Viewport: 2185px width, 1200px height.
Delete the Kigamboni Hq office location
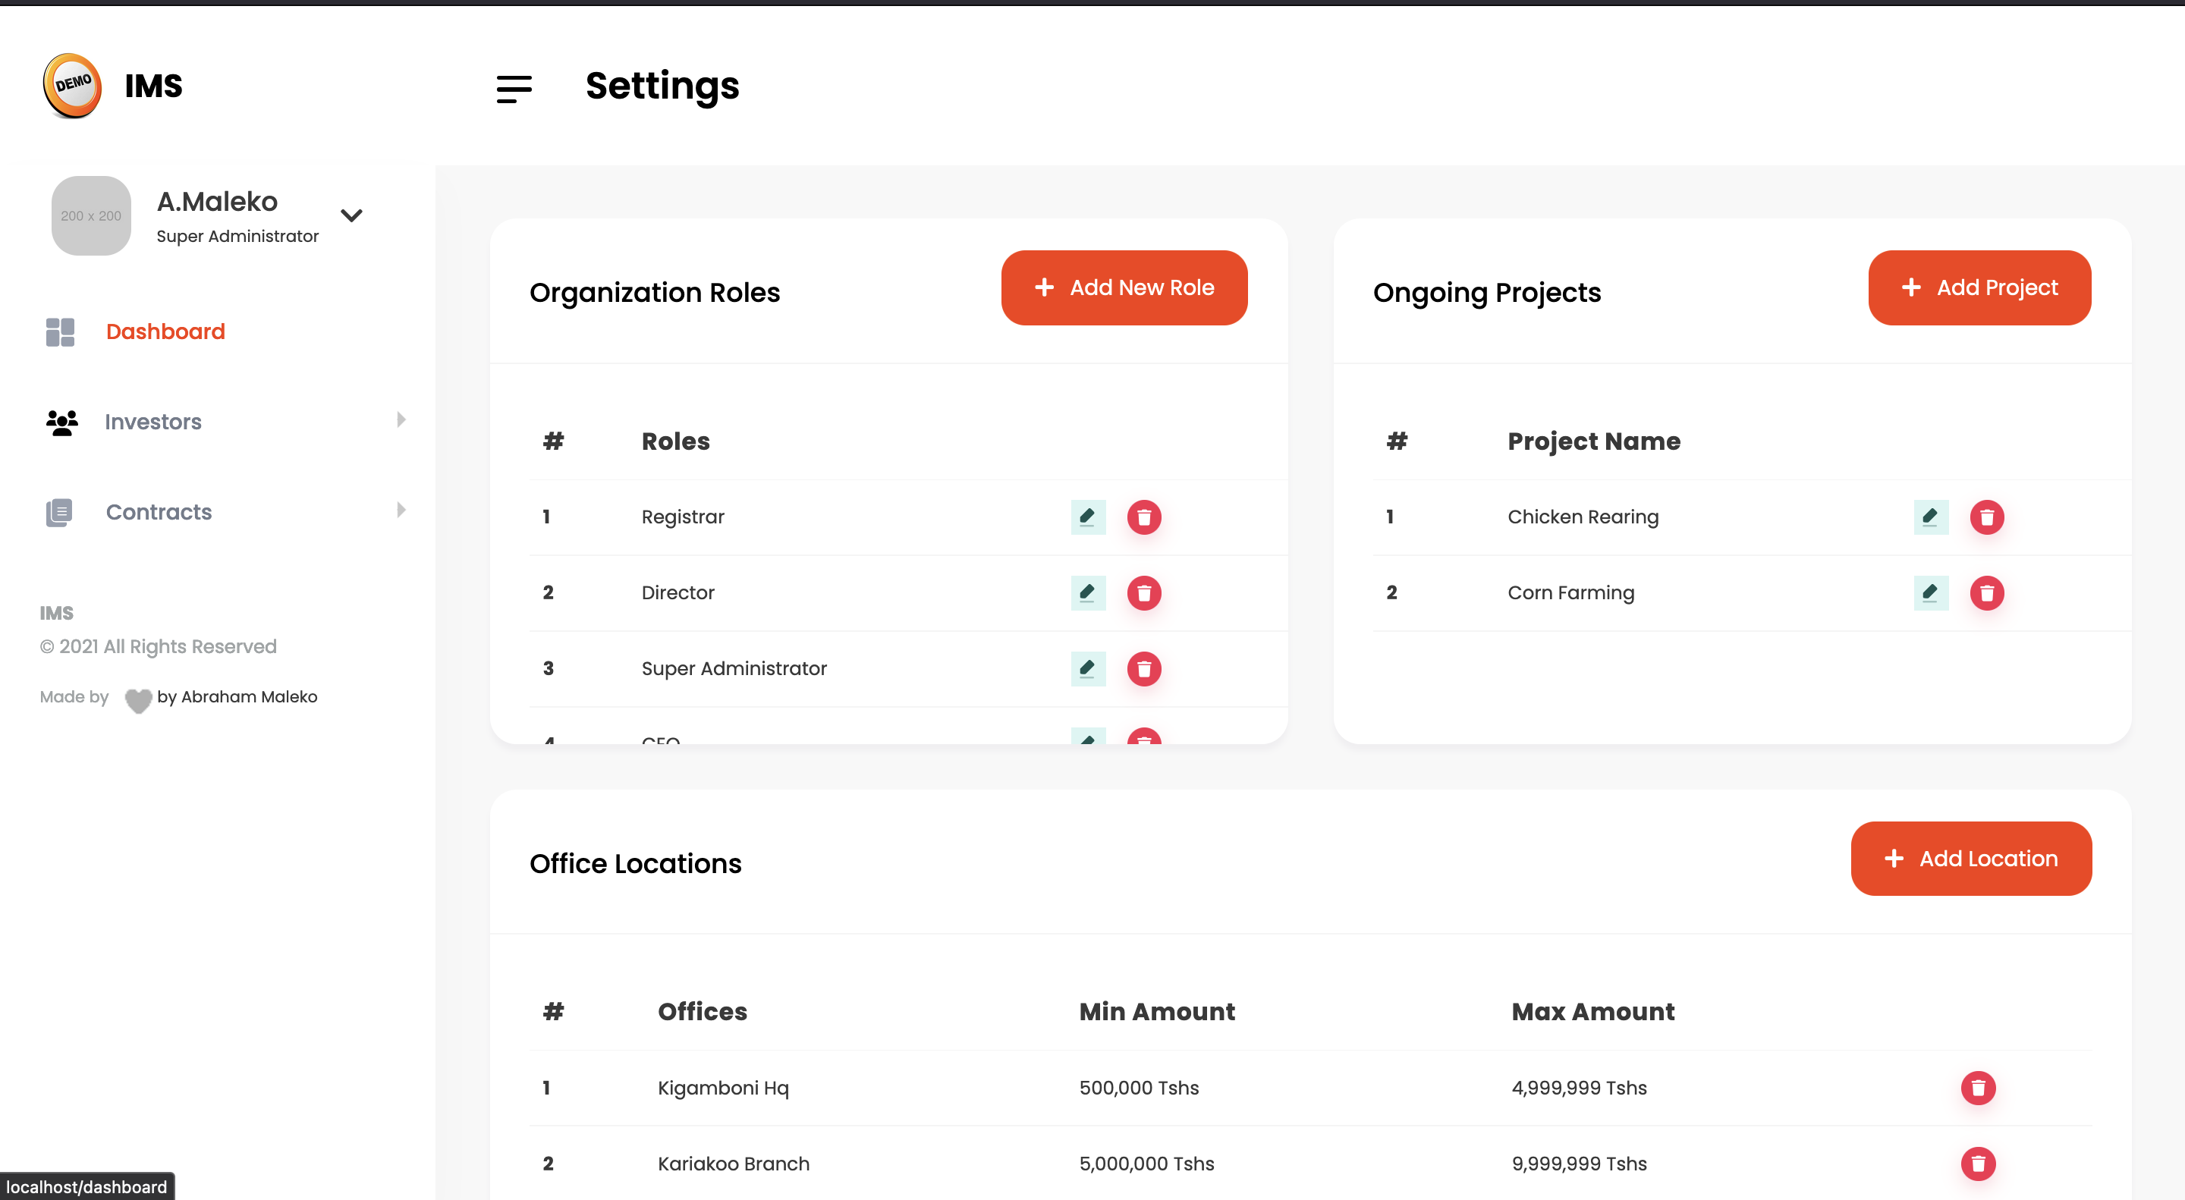pos(1977,1087)
